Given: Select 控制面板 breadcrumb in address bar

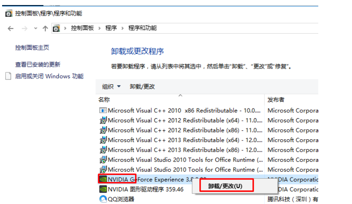Looking at the screenshot, I should [82, 28].
